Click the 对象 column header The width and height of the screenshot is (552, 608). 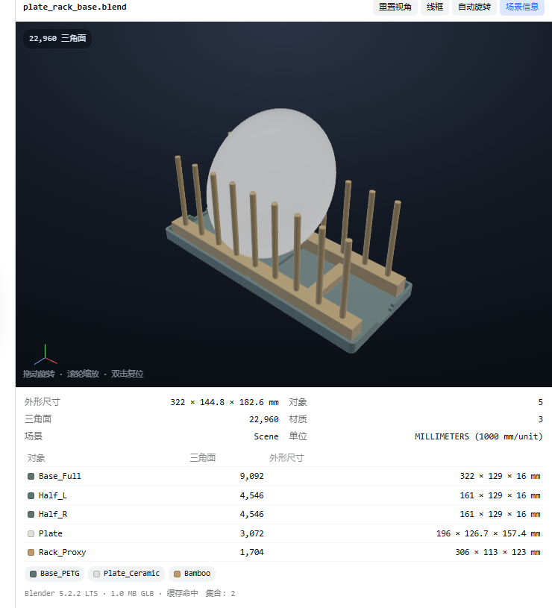[36, 458]
